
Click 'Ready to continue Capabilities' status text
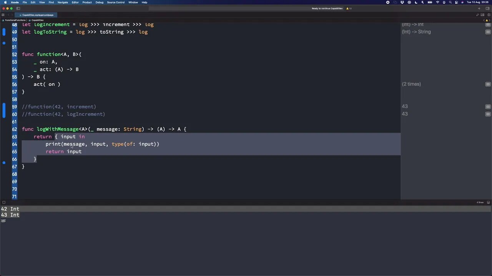(x=327, y=8)
